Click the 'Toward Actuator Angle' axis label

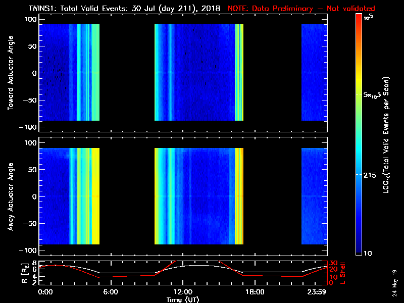[11, 73]
